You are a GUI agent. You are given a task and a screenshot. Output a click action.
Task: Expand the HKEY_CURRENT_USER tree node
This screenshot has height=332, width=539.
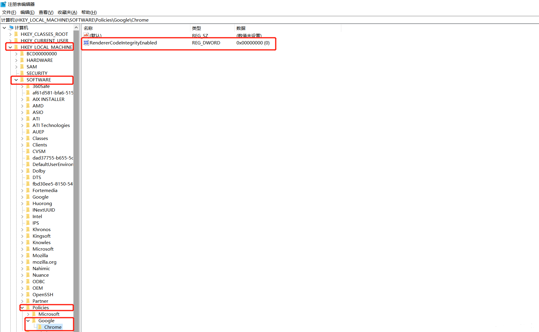pos(10,41)
